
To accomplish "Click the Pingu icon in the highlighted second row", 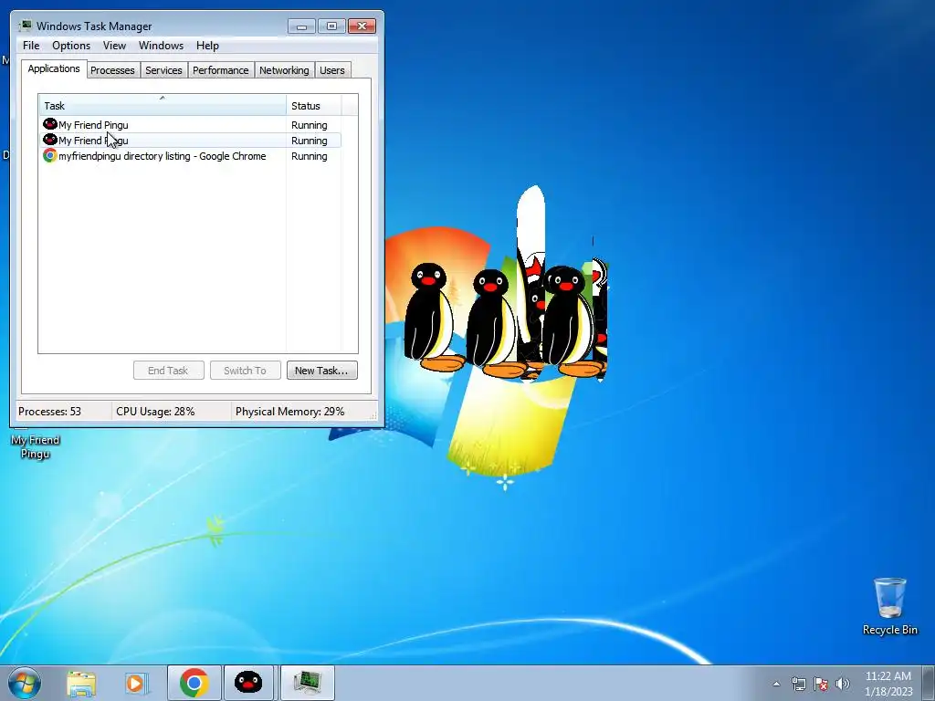I will coord(50,140).
